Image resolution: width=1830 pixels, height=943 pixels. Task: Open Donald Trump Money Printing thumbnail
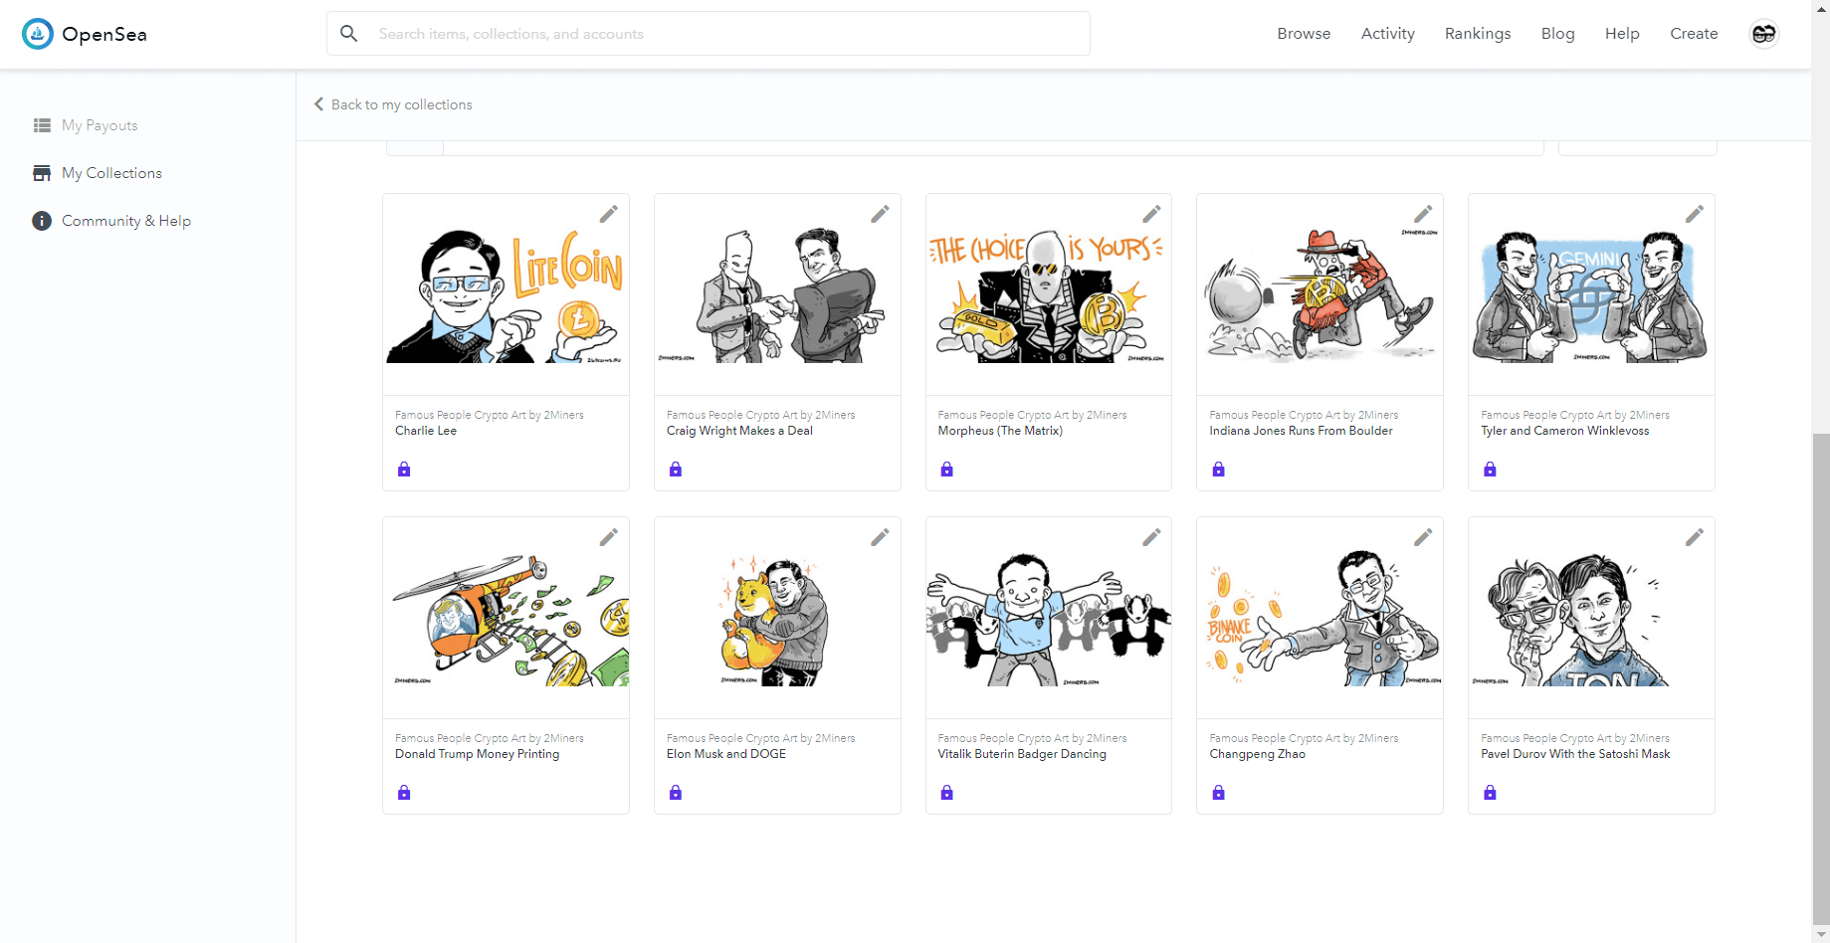point(506,619)
